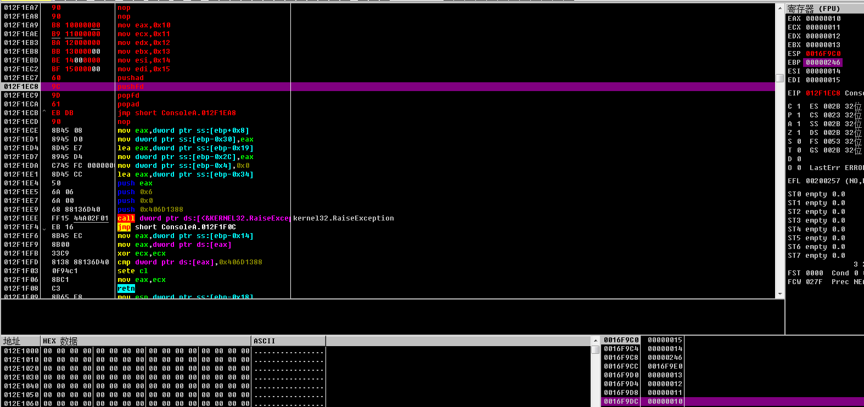Select the ST0 empty 0.0 FPU register
This screenshot has width=864, height=407.
coord(816,194)
